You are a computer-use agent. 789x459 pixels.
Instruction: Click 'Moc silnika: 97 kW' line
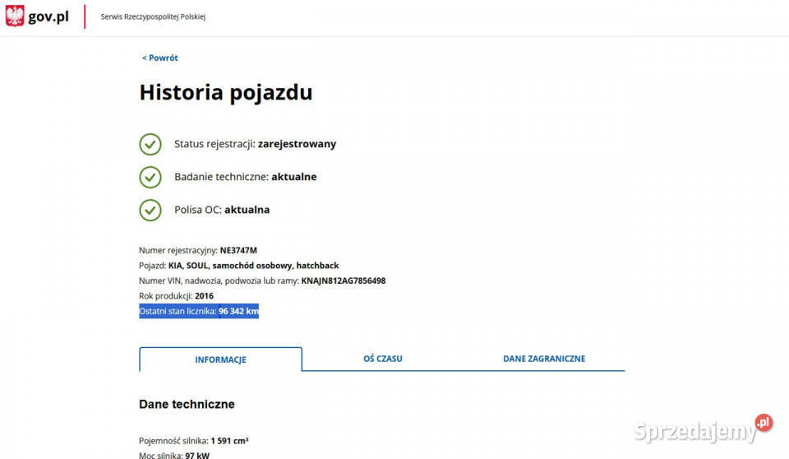174,455
